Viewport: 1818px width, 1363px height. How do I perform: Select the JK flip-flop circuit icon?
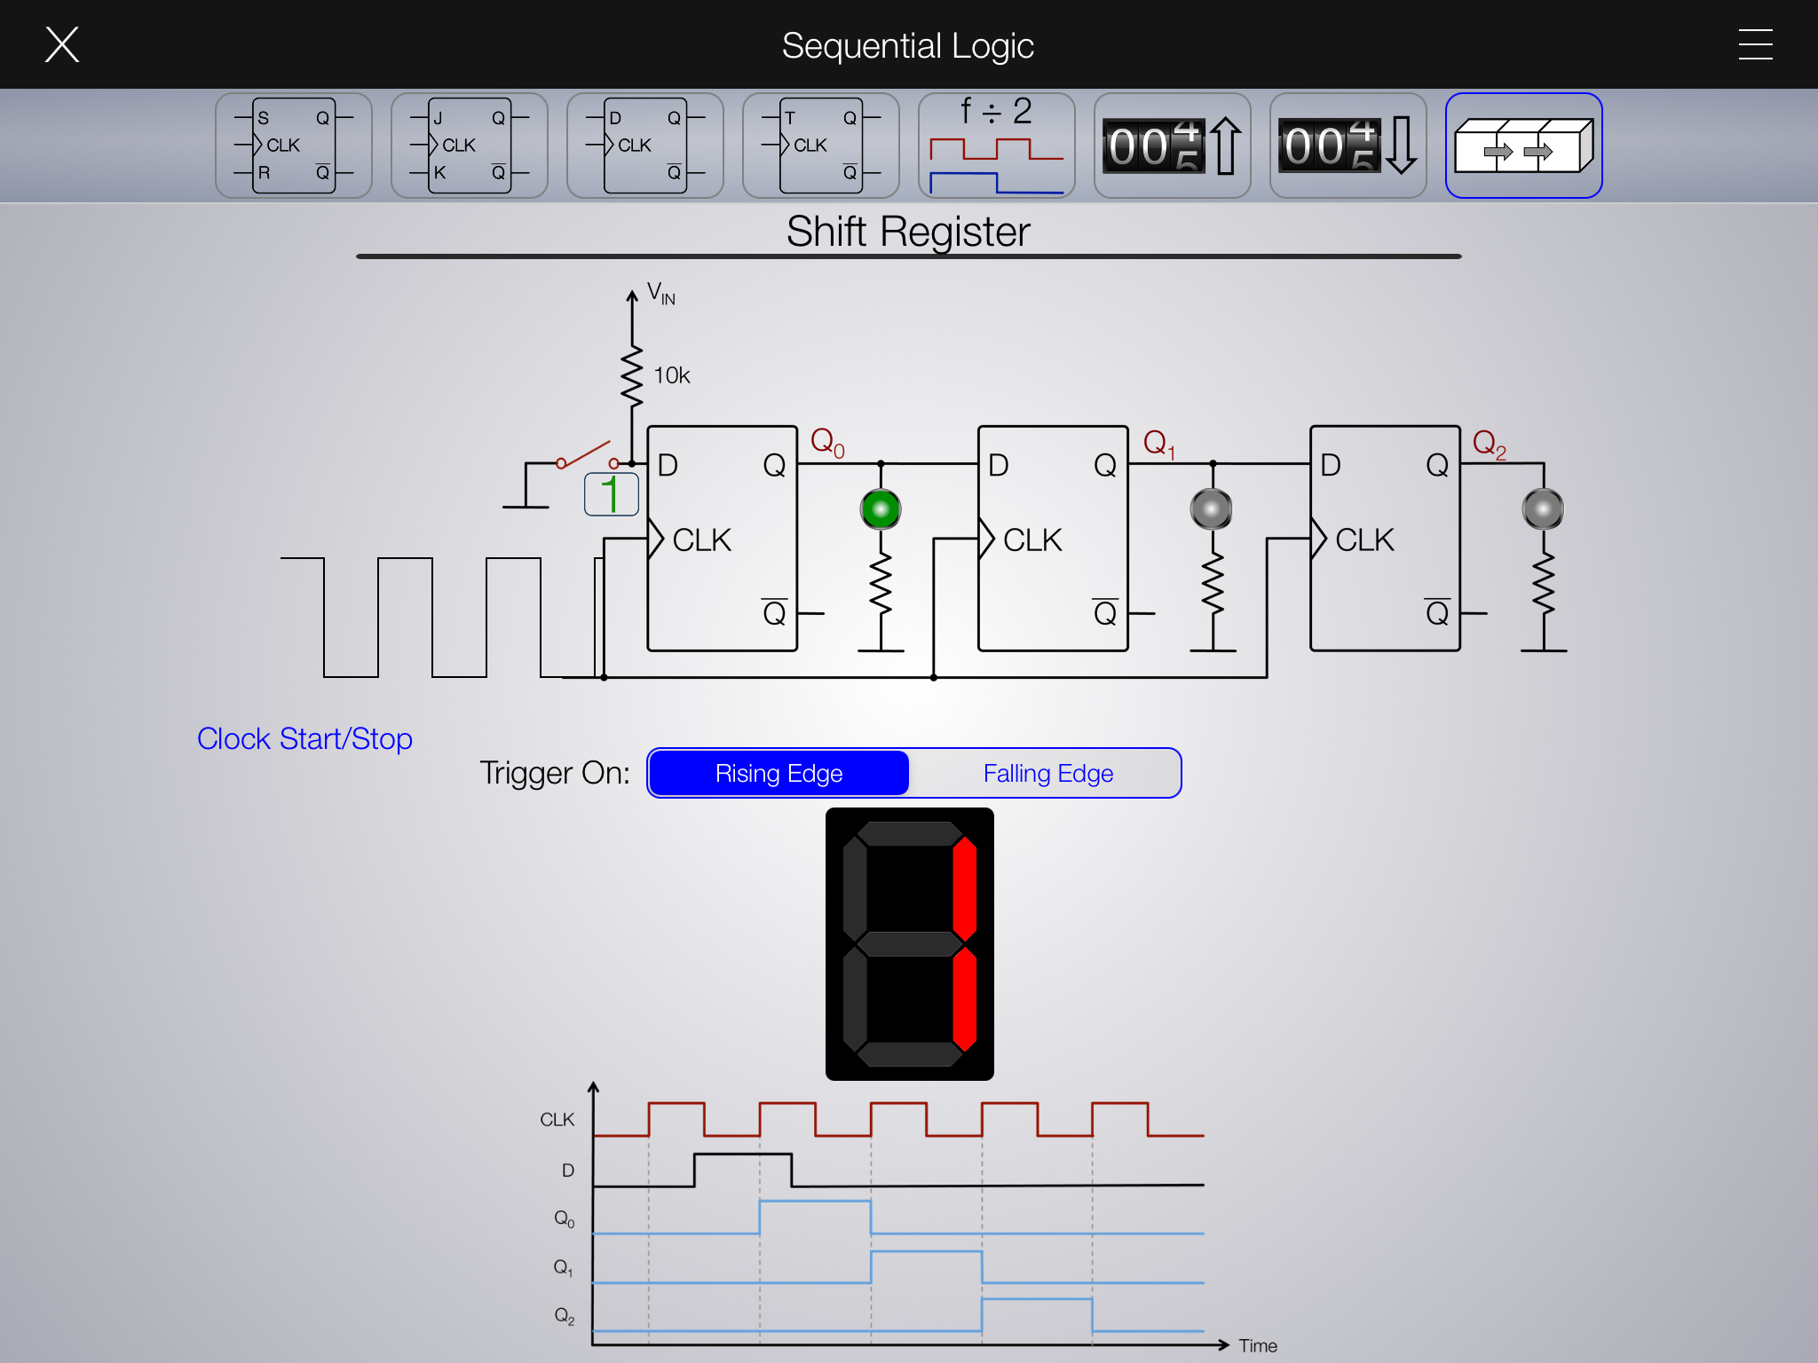(469, 146)
